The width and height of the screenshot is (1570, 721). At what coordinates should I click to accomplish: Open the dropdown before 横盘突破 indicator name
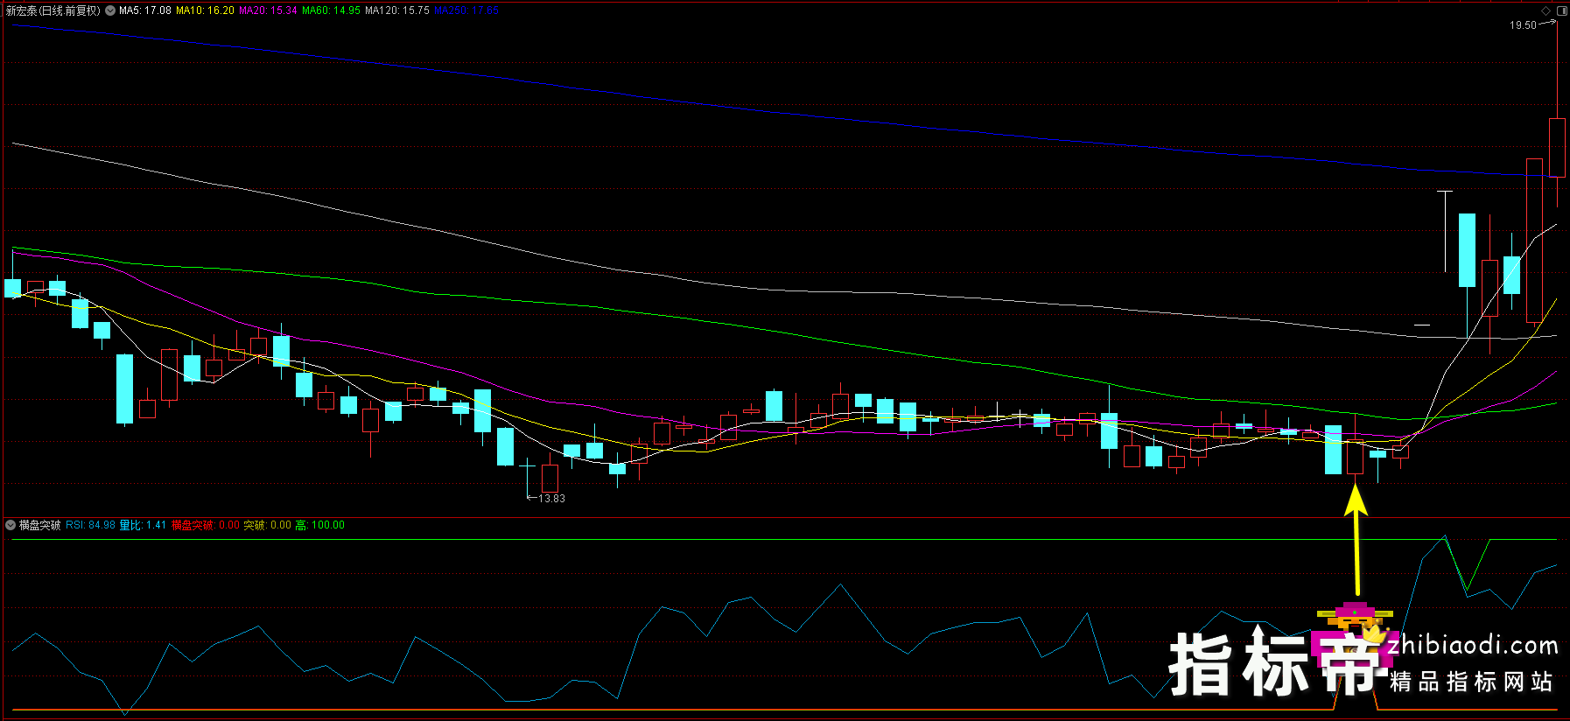(x=11, y=525)
